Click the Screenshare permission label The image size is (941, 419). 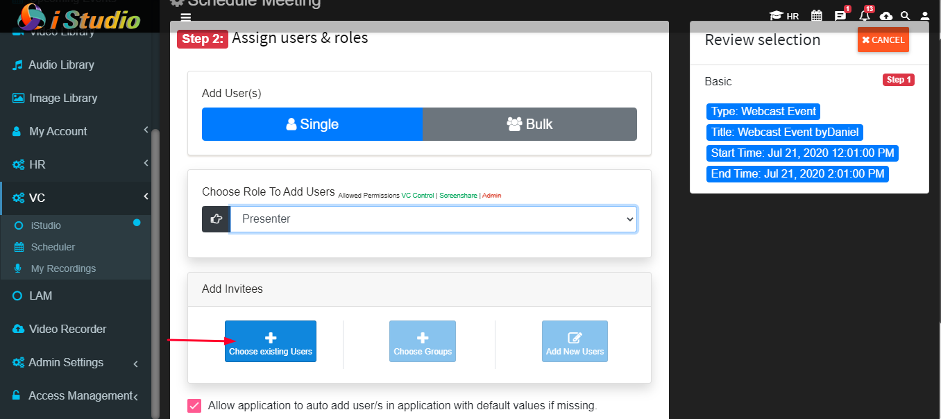[458, 196]
